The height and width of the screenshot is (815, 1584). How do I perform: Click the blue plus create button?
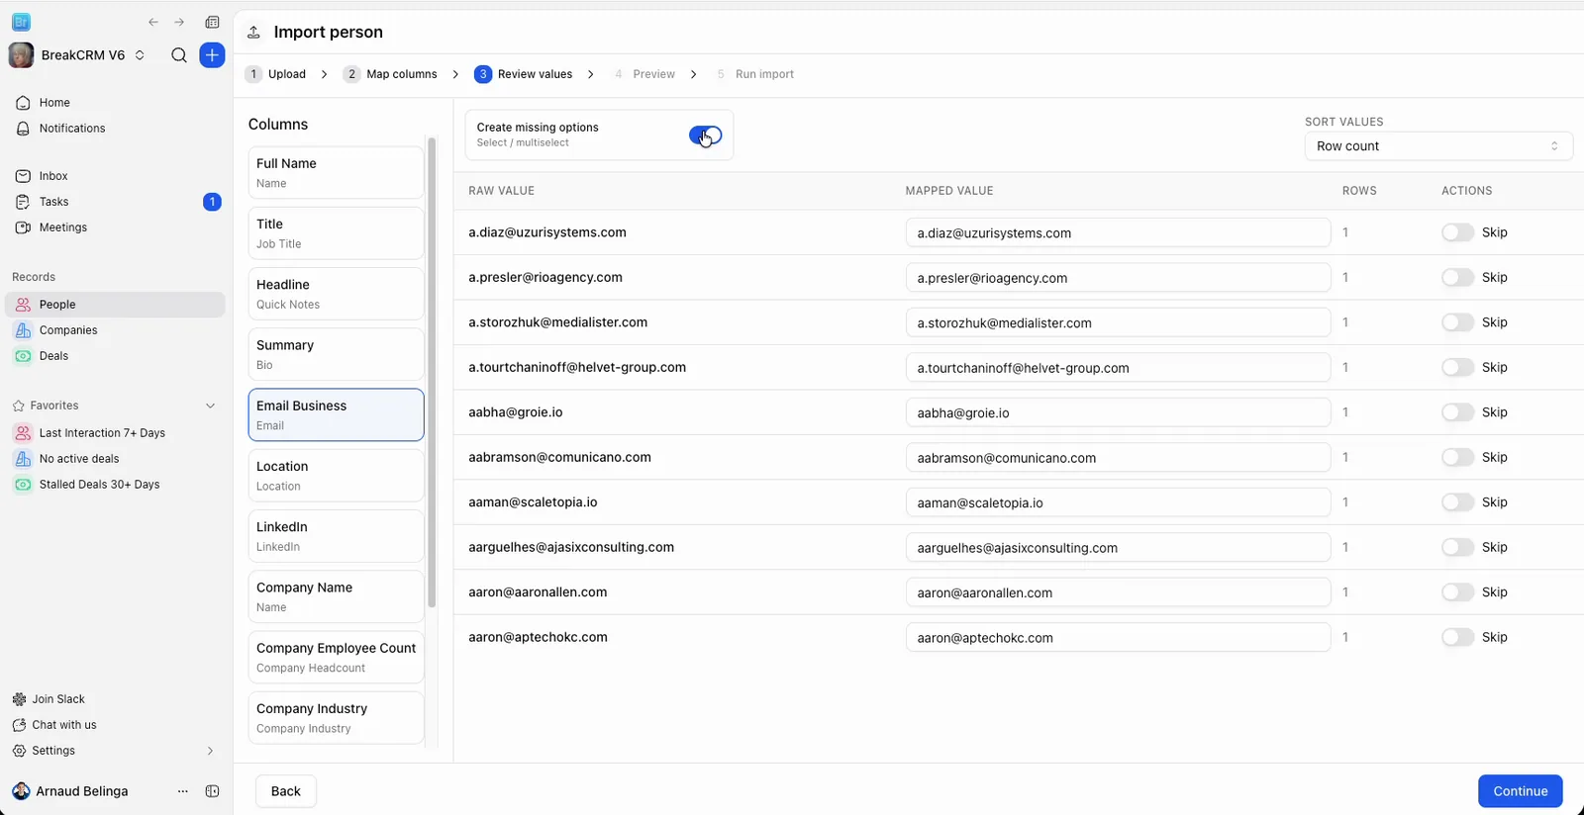pos(212,55)
